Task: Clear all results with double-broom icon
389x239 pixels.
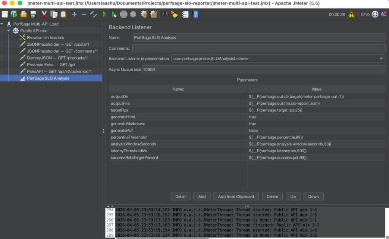Action: 154,14
